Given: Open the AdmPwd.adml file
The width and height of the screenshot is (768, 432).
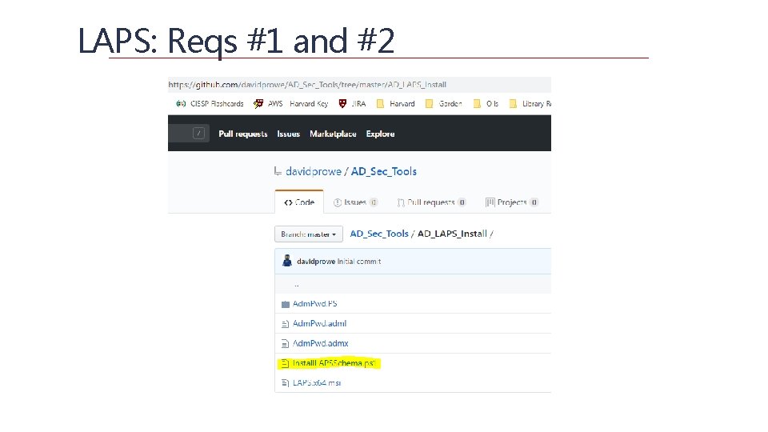Looking at the screenshot, I should tap(319, 323).
